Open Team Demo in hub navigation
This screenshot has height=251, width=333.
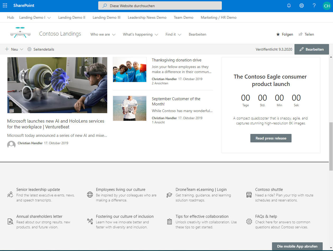(x=184, y=17)
